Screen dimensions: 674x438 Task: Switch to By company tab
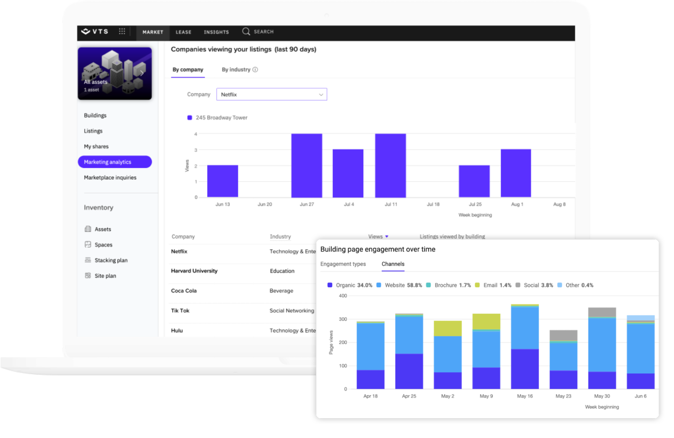188,70
